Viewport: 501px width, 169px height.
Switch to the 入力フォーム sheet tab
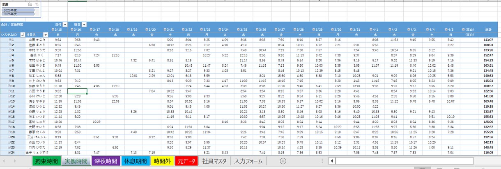(248, 161)
